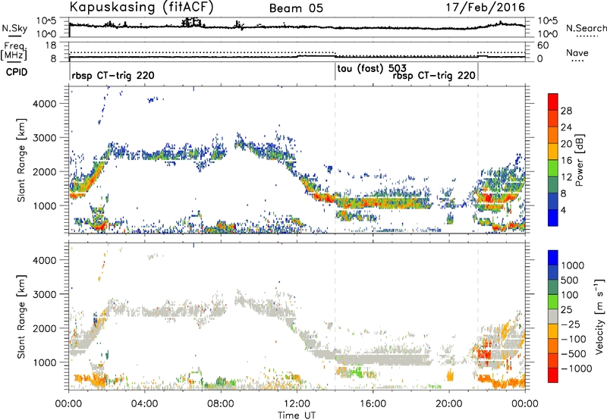The width and height of the screenshot is (607, 420).
Task: Click the "2000" tick on the power panel
Action: tap(45, 171)
